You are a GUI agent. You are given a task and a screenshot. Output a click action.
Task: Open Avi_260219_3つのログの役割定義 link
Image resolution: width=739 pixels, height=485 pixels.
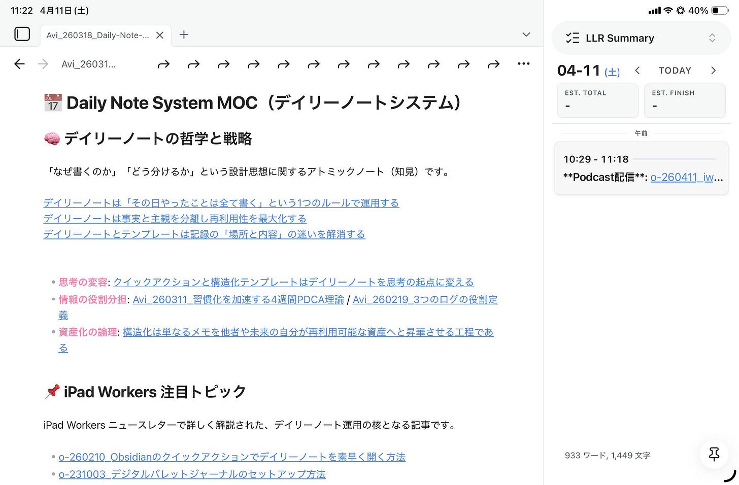click(425, 300)
